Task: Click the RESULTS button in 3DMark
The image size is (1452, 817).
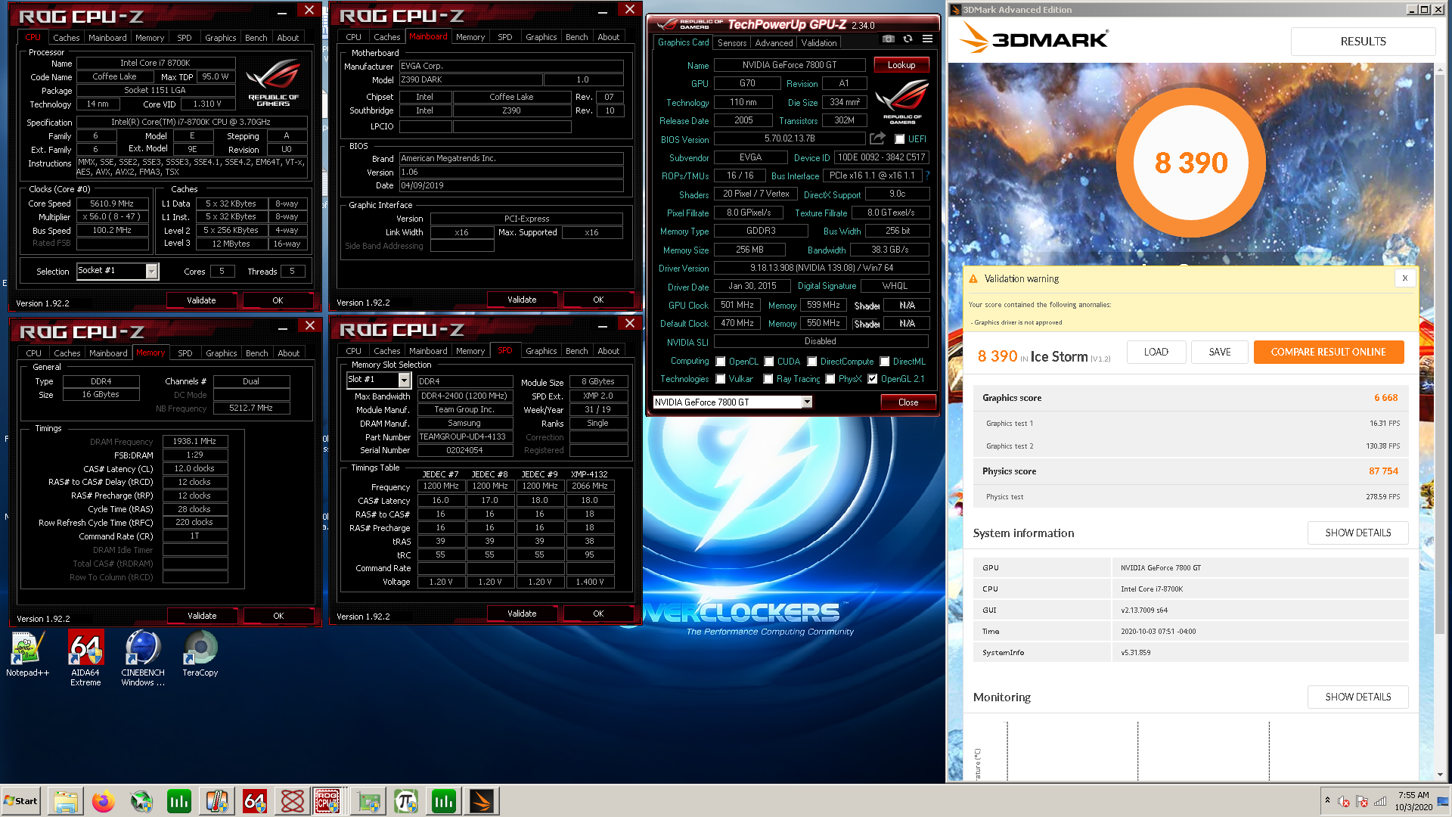Action: (x=1363, y=42)
